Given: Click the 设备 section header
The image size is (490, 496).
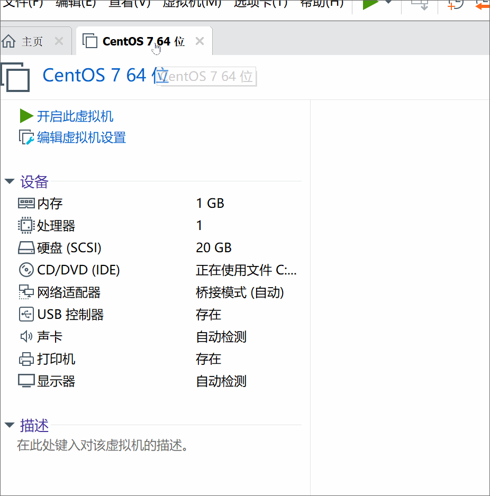Looking at the screenshot, I should (x=34, y=182).
